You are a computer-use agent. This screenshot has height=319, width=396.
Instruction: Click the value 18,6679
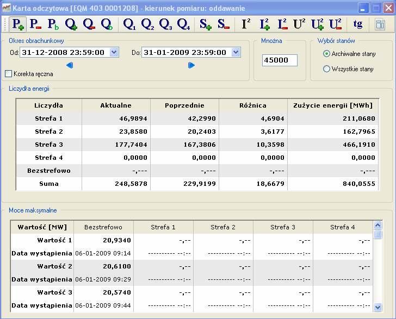(270, 184)
